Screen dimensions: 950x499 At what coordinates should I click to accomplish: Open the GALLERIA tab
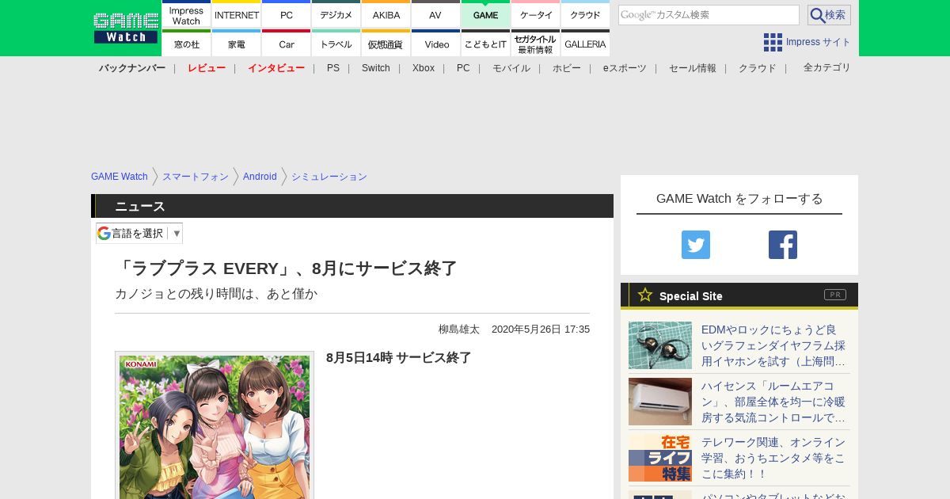(586, 44)
